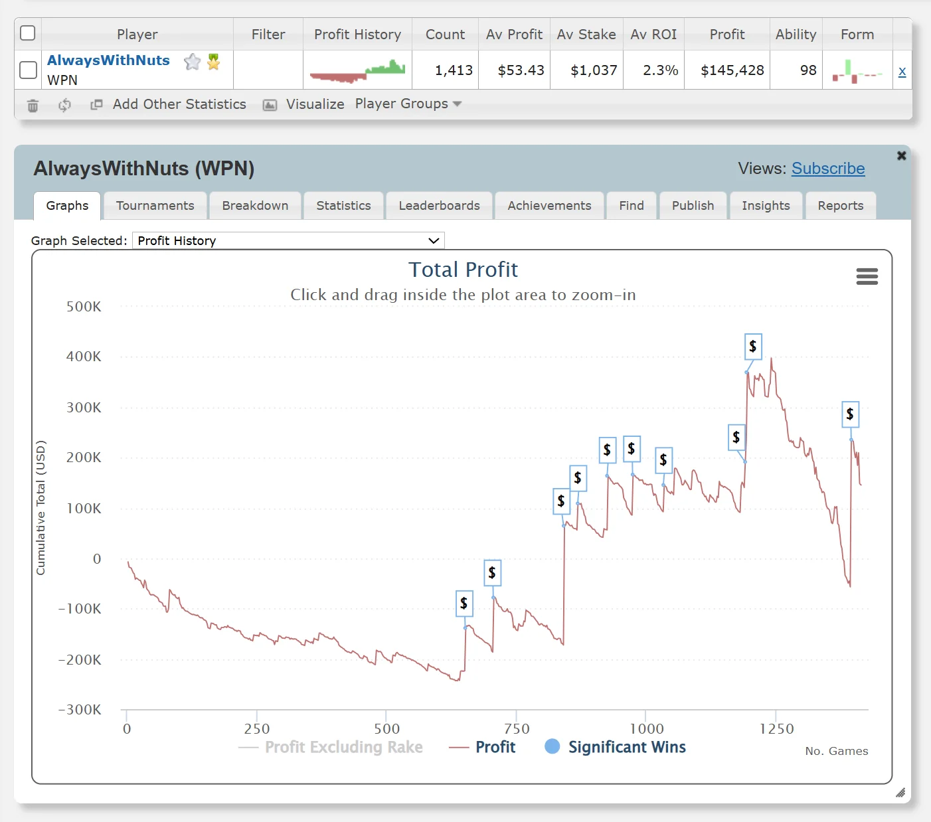931x822 pixels.
Task: Click the Visualize chart icon
Action: coord(270,105)
